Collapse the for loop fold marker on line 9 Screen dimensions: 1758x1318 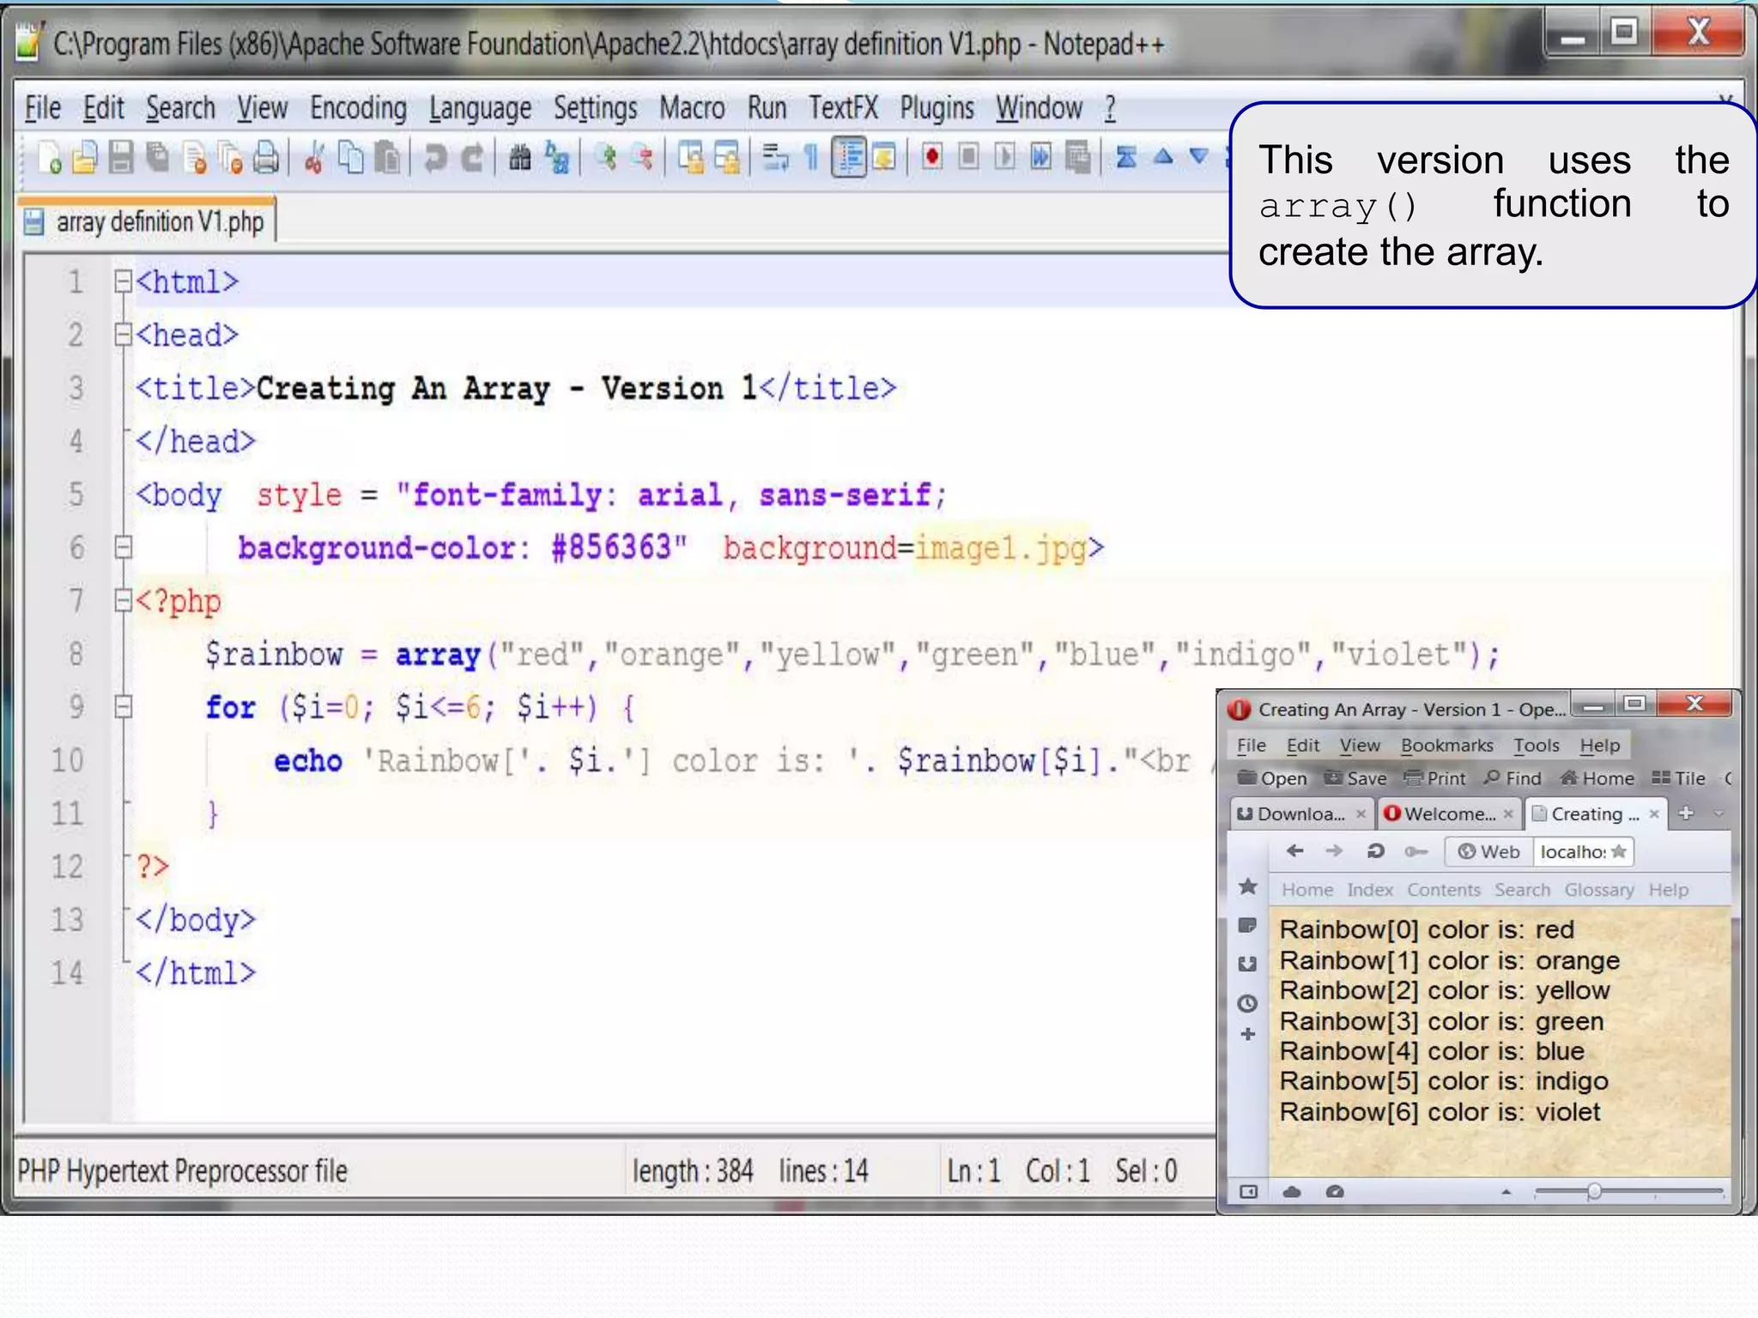[123, 707]
